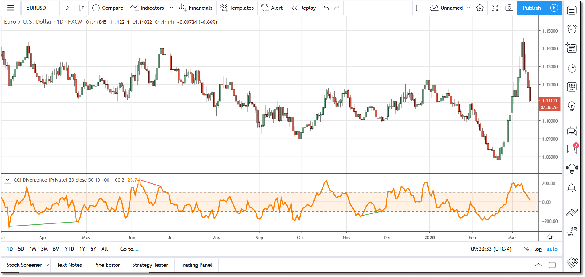Click the 1.11111 current price label
Image resolution: width=585 pixels, height=277 pixels.
click(x=550, y=101)
